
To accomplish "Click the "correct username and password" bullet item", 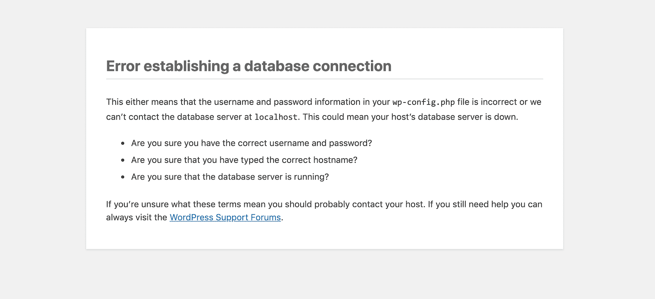I will pos(251,143).
